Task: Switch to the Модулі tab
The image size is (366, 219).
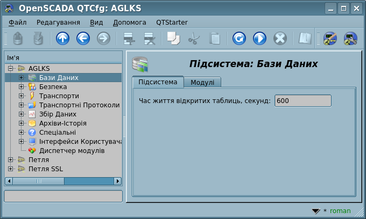Action: [202, 82]
